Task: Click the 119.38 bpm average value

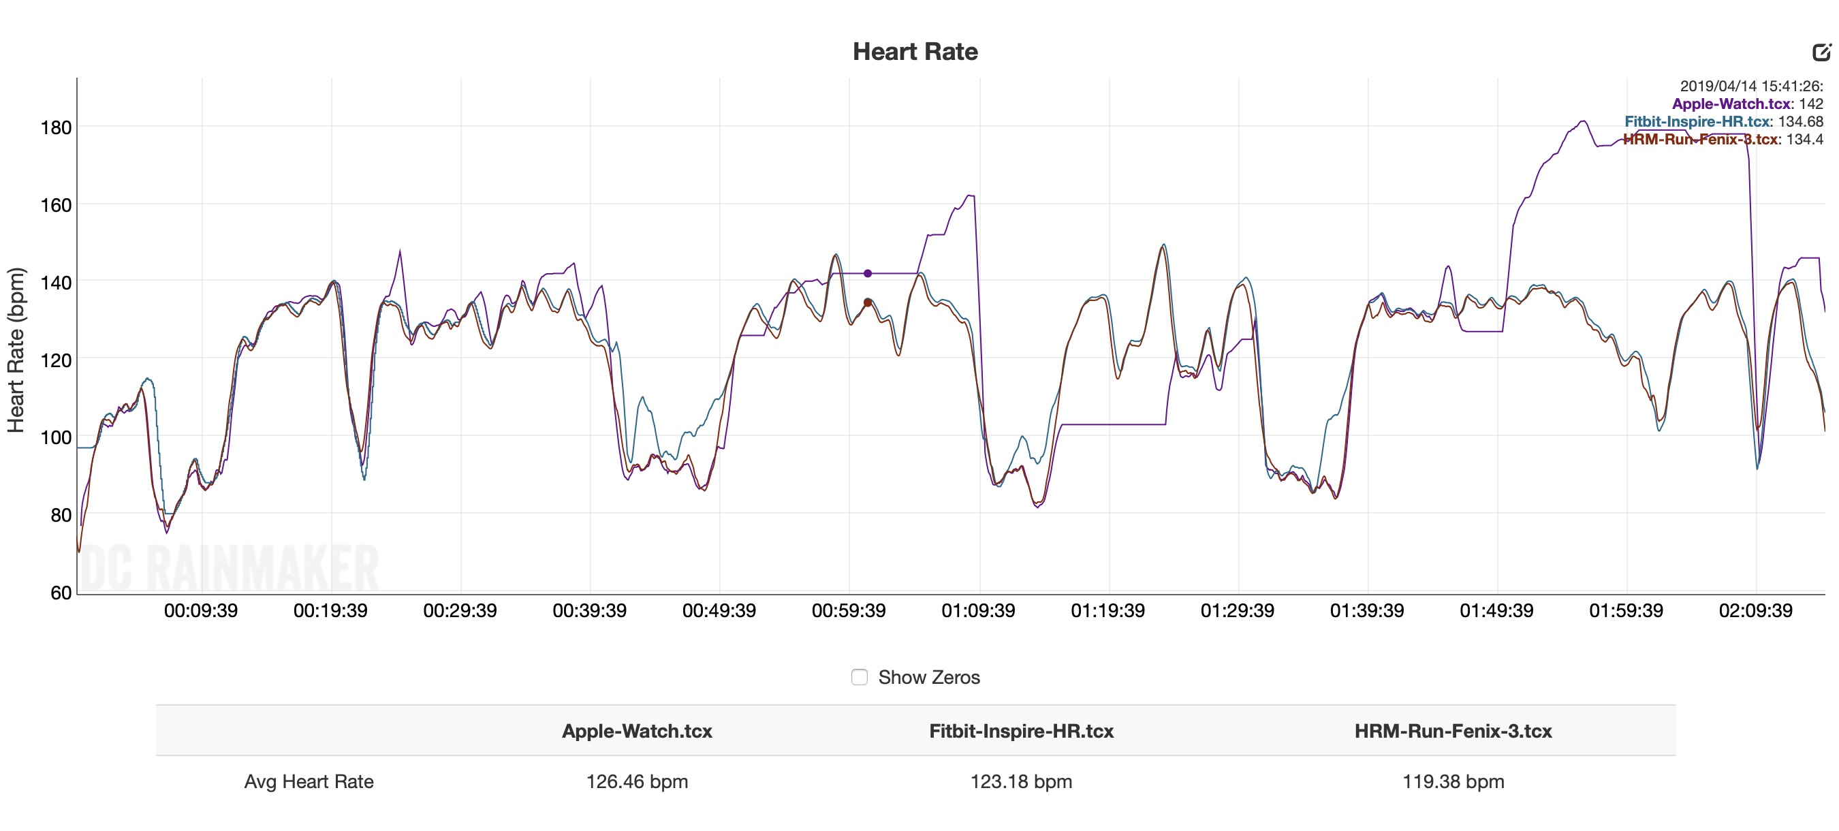Action: [1453, 781]
